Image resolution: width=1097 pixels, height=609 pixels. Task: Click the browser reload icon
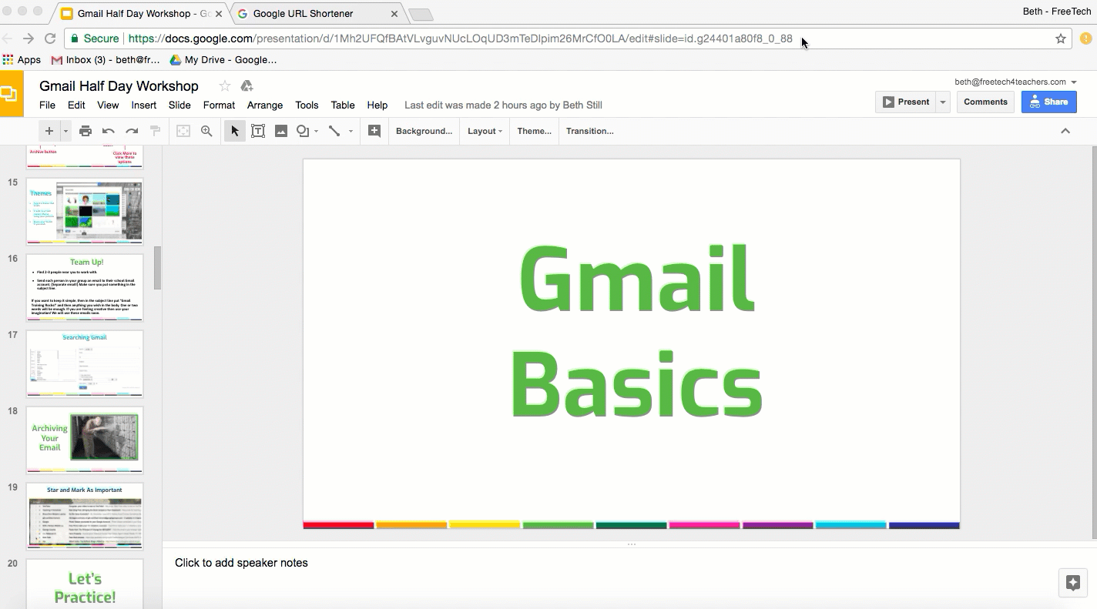50,38
